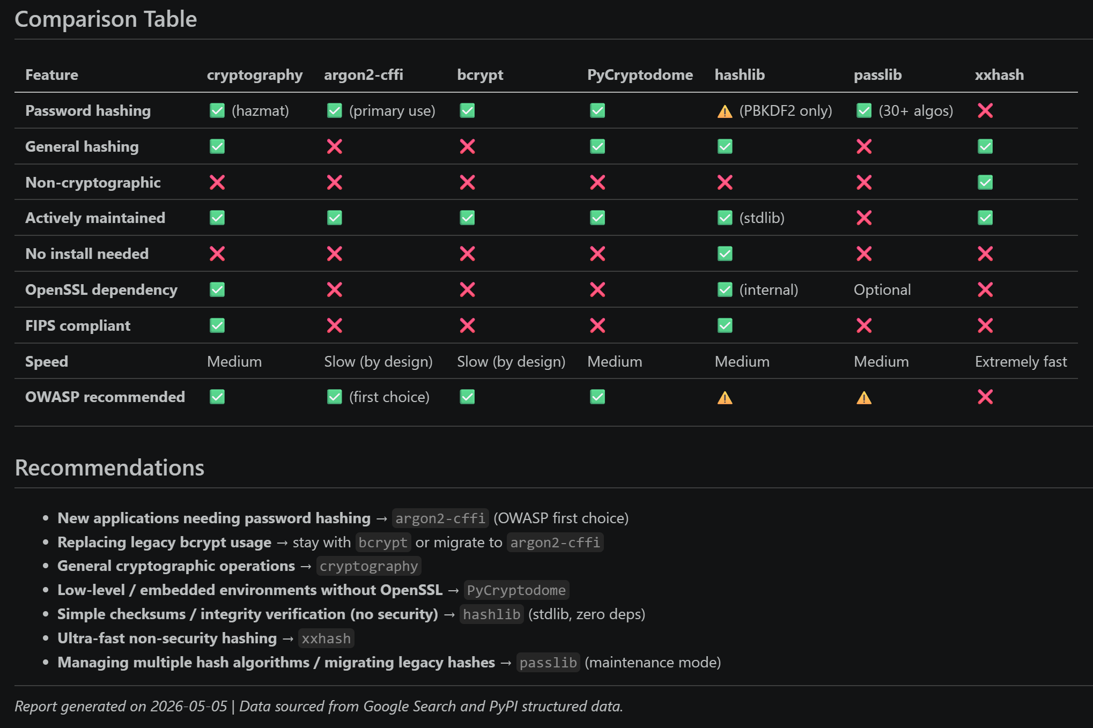1093x728 pixels.
Task: Click checkmark for argon2-cffi OWASP recommended
Action: coord(335,397)
